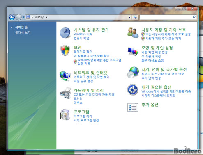Expand the arrow after 제어판 in breadcrumb
203x155 pixels.
pos(46,17)
